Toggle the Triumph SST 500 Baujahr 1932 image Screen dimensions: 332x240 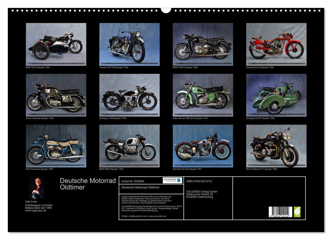click(130, 45)
